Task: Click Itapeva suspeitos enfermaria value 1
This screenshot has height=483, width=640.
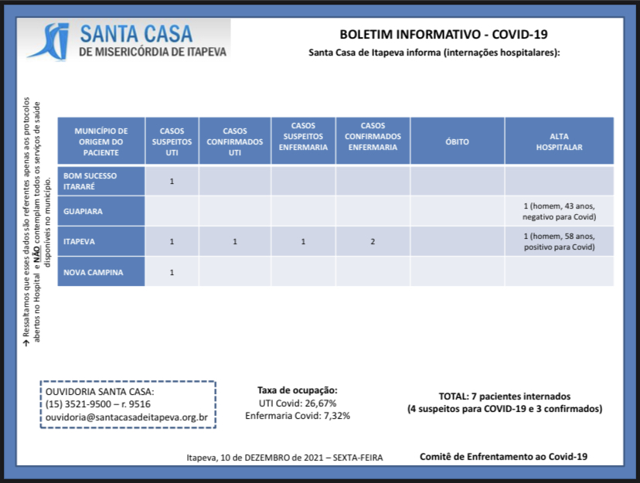Action: coord(303,241)
